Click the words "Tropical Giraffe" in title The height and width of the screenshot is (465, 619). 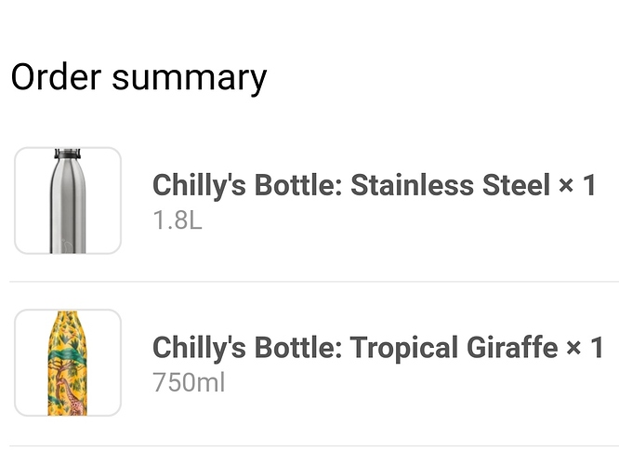pos(454,347)
